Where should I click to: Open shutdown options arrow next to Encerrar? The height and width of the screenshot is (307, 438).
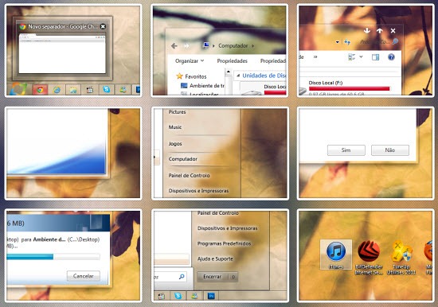(233, 277)
